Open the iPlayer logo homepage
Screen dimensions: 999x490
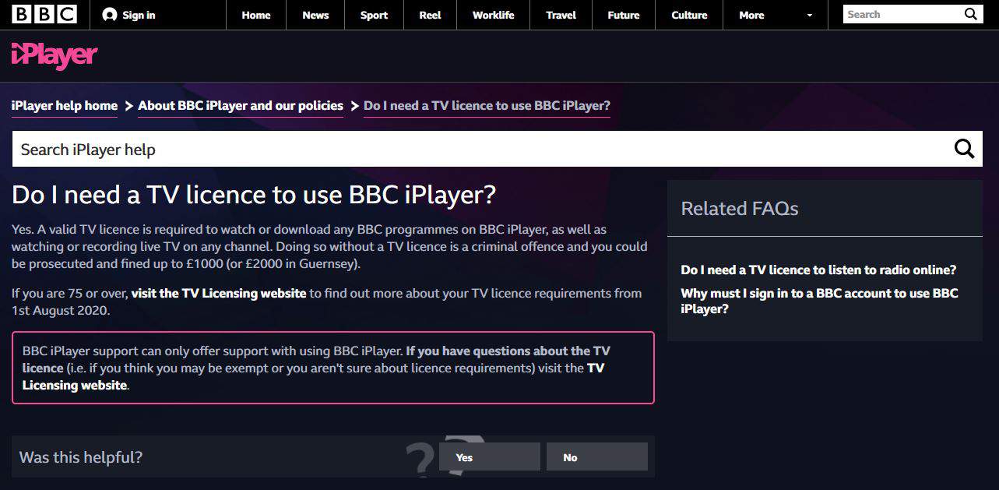click(x=55, y=55)
